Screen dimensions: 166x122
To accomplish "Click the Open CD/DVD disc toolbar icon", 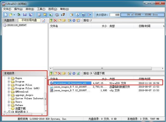I will pyautogui.click(x=19, y=15).
